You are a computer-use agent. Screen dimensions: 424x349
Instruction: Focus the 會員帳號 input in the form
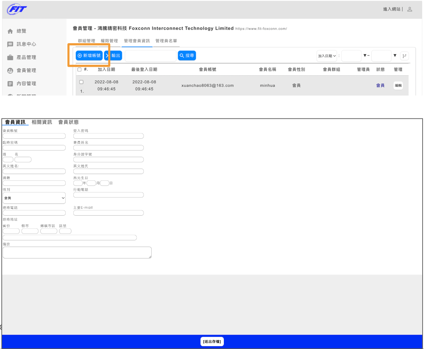(x=34, y=136)
